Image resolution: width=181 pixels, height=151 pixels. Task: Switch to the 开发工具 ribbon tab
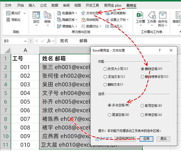[92, 5]
